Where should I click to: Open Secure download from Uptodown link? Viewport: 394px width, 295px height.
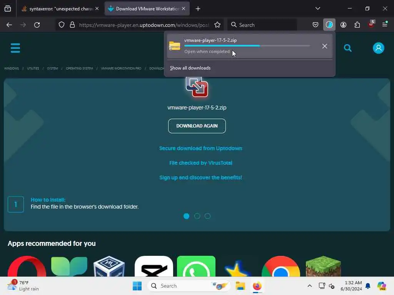pyautogui.click(x=200, y=148)
